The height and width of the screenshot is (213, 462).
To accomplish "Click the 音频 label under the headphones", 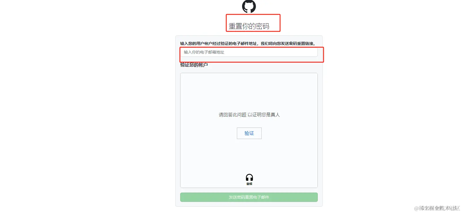I will (x=249, y=184).
